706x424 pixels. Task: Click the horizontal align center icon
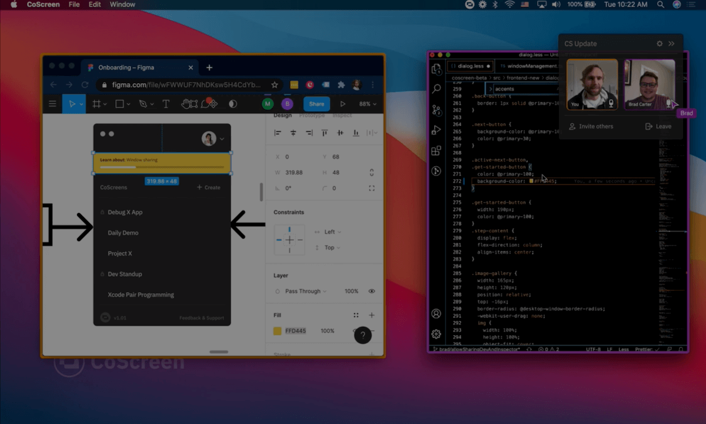click(x=292, y=132)
